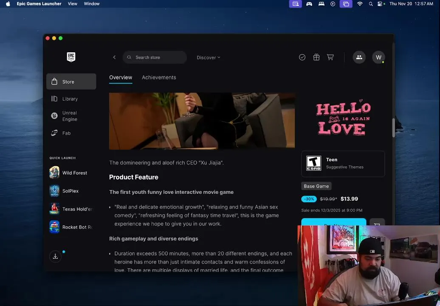Click the play circle menu bar icon
Screen dimensions: 440x306
coord(333,4)
